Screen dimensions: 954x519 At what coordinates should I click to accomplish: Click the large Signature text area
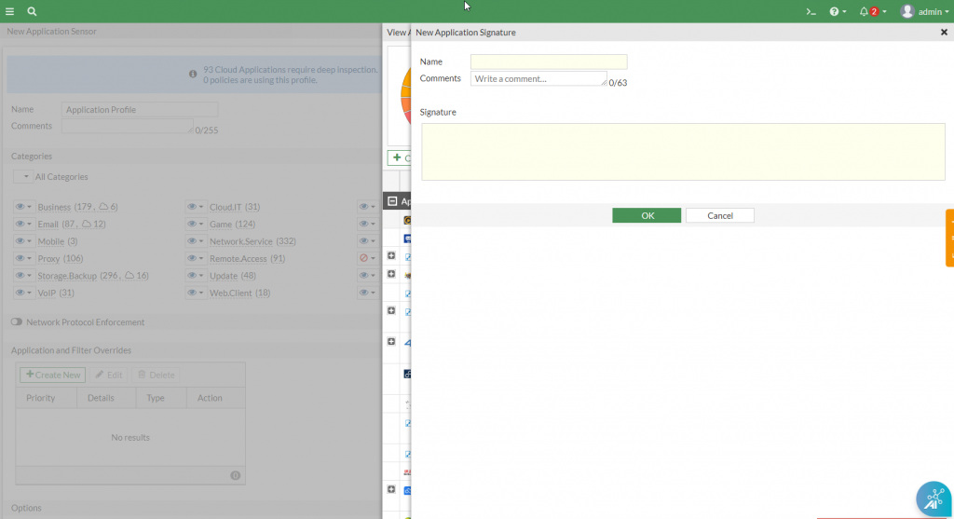click(x=683, y=152)
